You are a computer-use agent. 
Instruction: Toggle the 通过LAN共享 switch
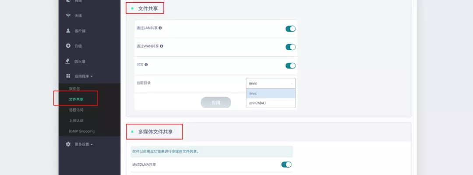coord(290,29)
